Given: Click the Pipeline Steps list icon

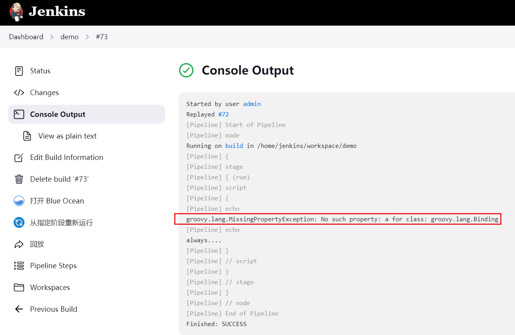Looking at the screenshot, I should [19, 266].
